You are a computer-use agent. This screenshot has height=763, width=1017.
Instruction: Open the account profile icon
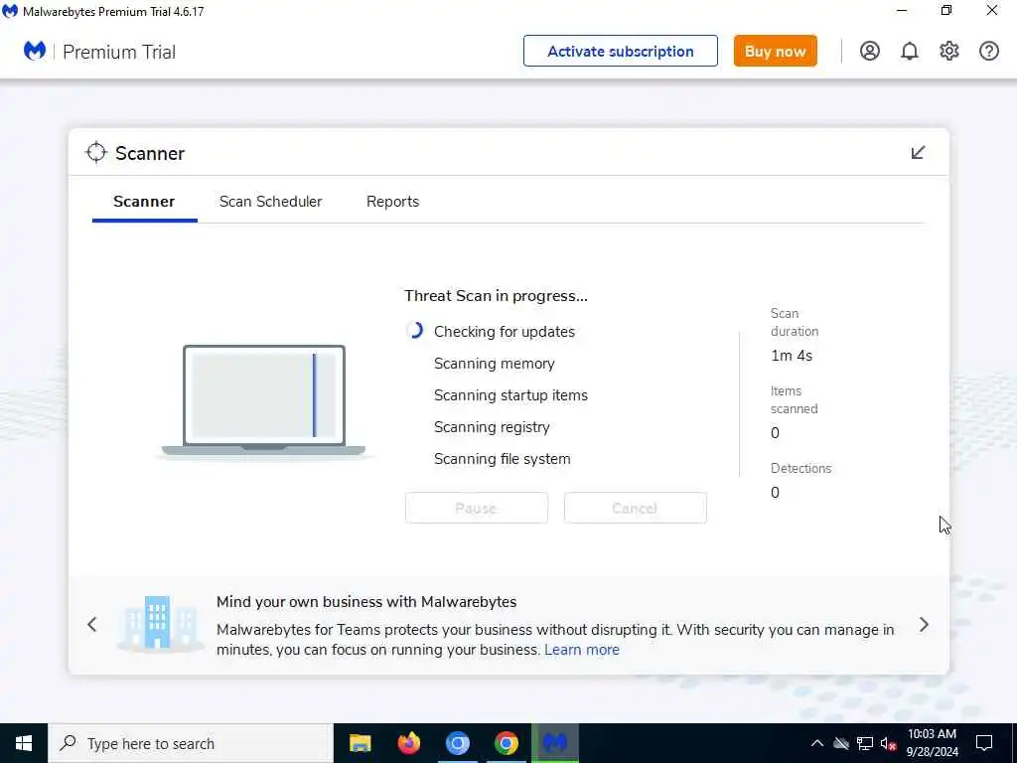coord(869,51)
